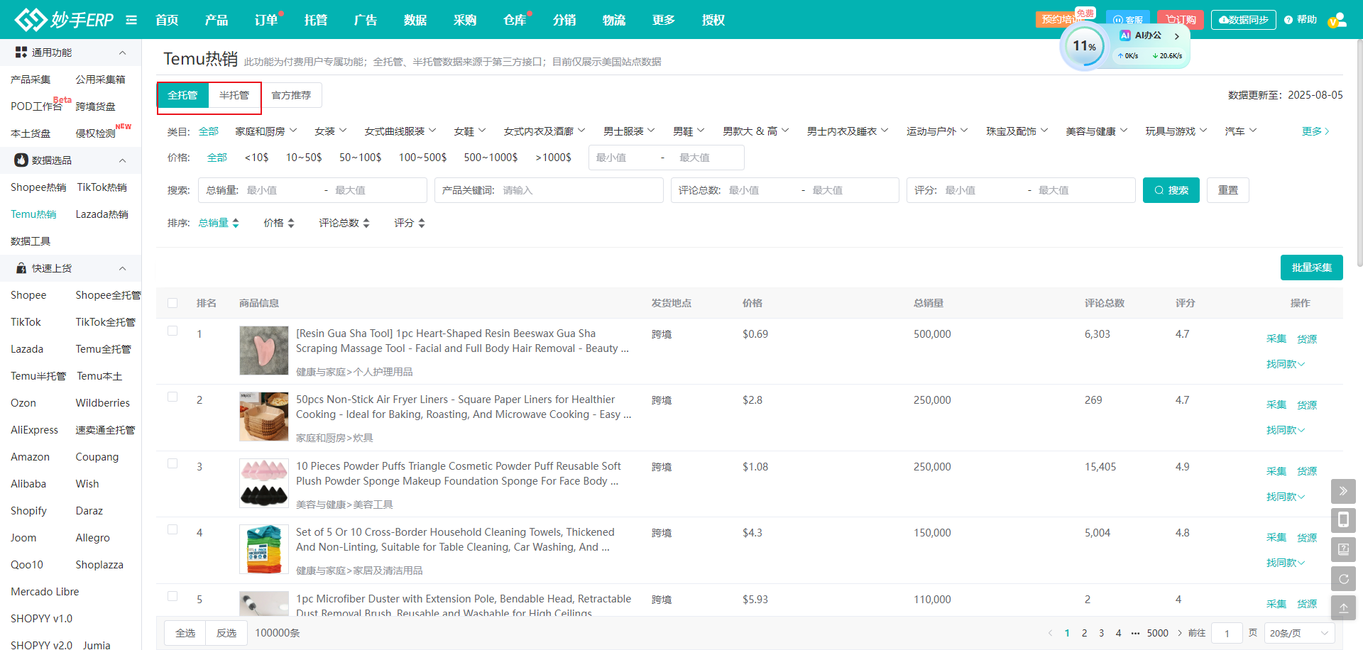Click the 妙手ERP logo icon
The height and width of the screenshot is (650, 1363).
pyautogui.click(x=30, y=20)
